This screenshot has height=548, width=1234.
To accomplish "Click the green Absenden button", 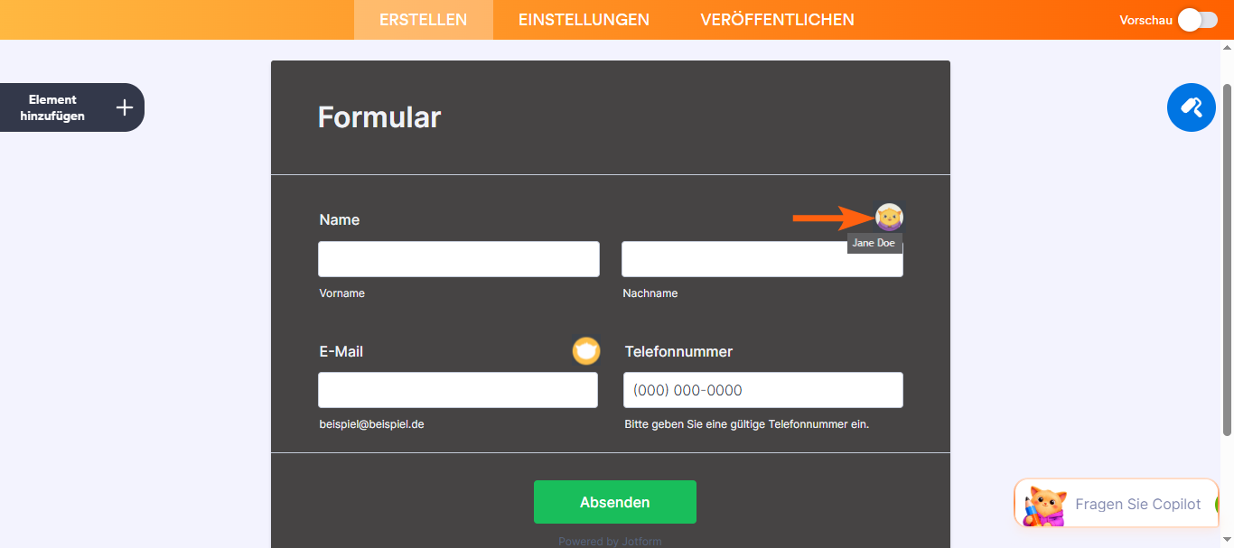I will click(x=615, y=502).
